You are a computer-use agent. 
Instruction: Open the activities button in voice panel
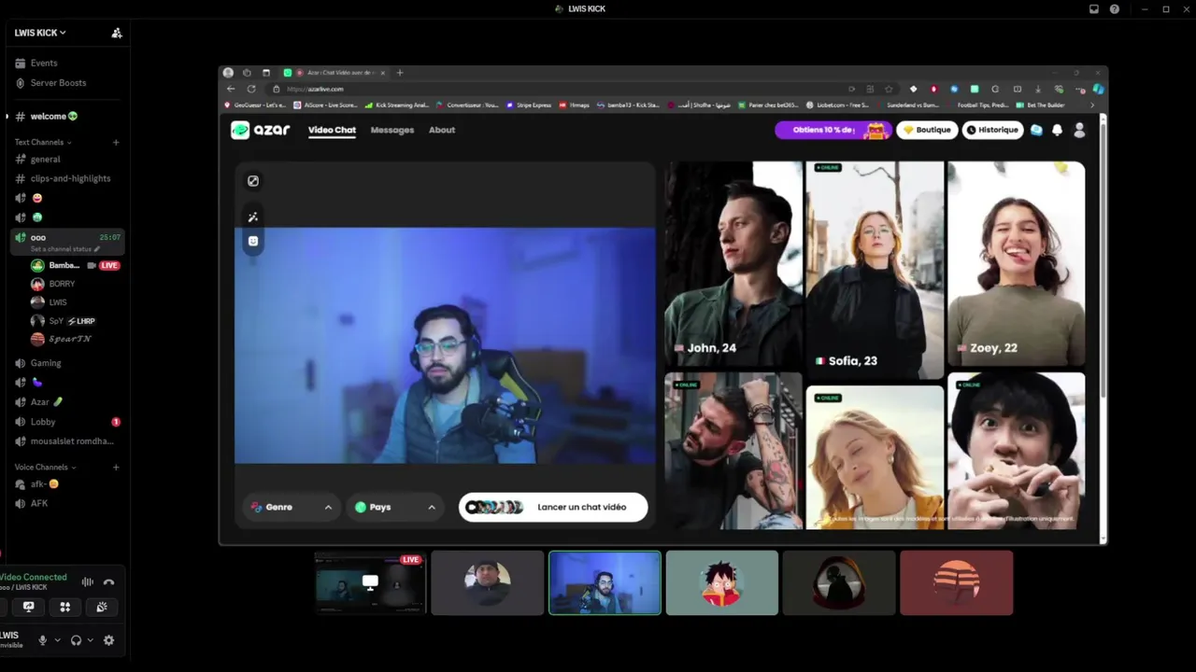coord(64,607)
